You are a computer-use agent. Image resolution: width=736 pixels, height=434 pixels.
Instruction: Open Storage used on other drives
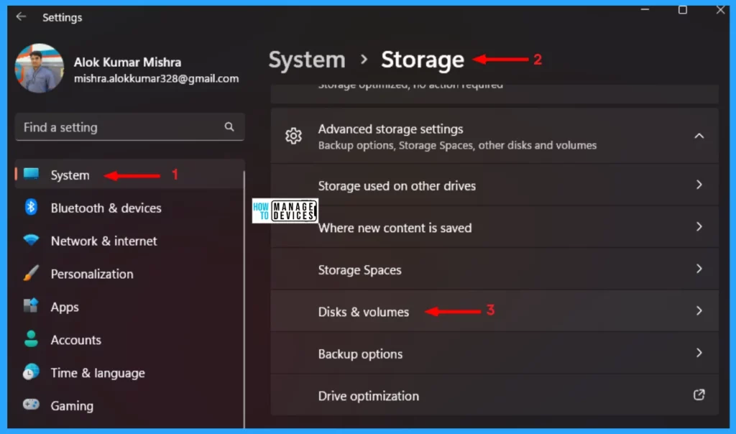[494, 185]
